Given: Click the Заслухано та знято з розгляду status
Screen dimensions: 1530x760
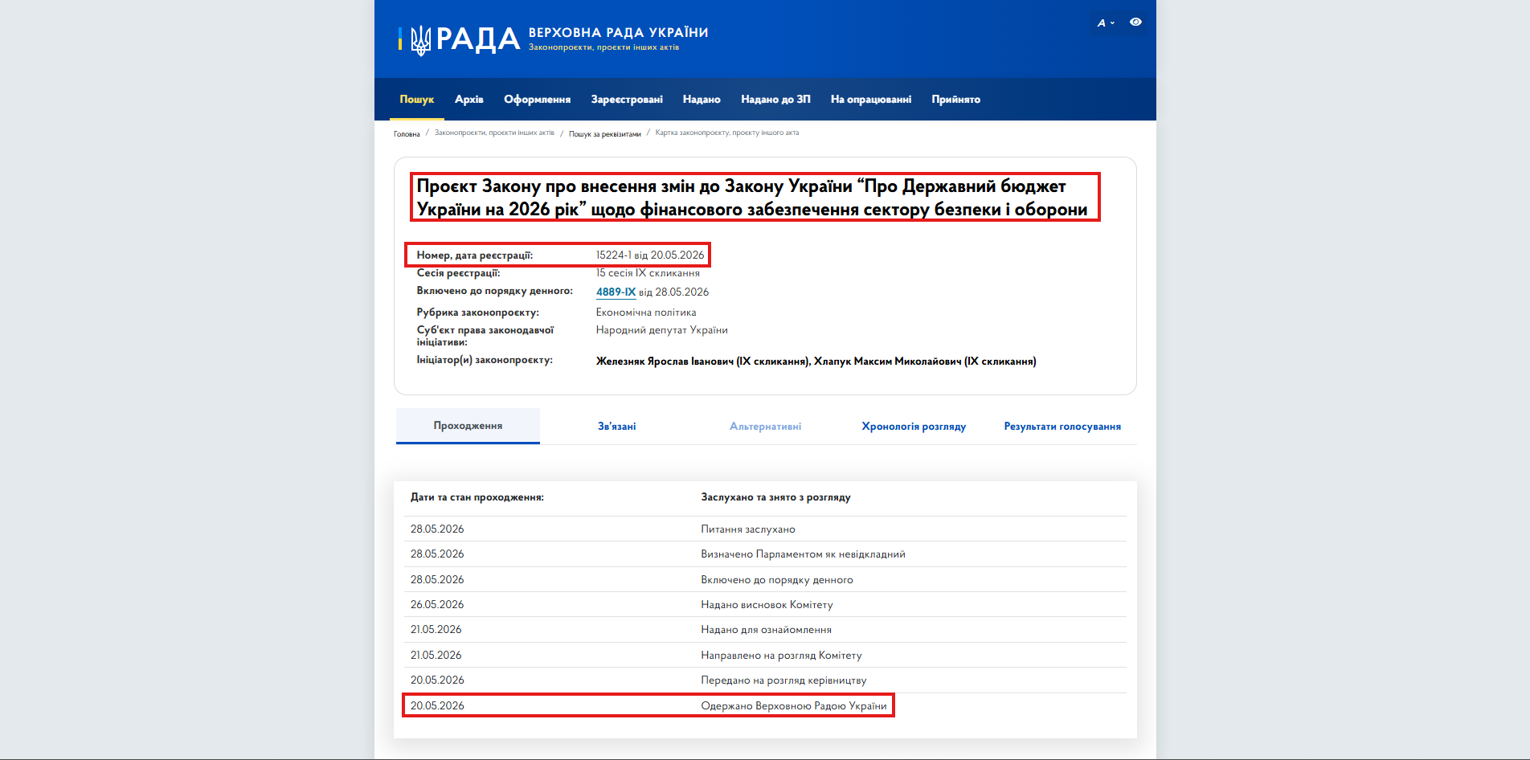Looking at the screenshot, I should [x=775, y=497].
